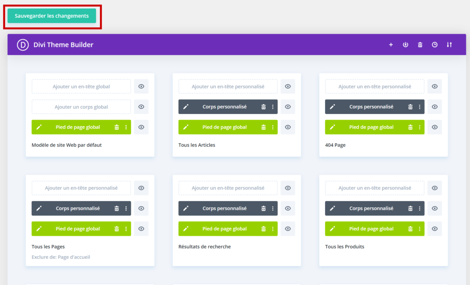Toggle body visibility in 404 Page
The height and width of the screenshot is (285, 470).
coord(435,107)
